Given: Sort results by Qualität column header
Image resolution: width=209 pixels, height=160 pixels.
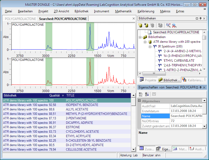Looking at the screenshot, I should 54,95.
